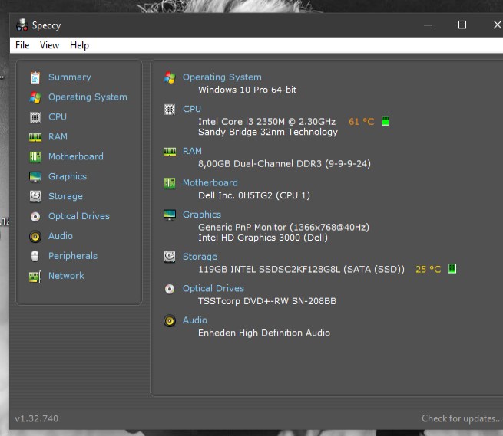Click 8,00GB Dual-Channel DDR3 text
This screenshot has height=436, width=503.
click(284, 163)
